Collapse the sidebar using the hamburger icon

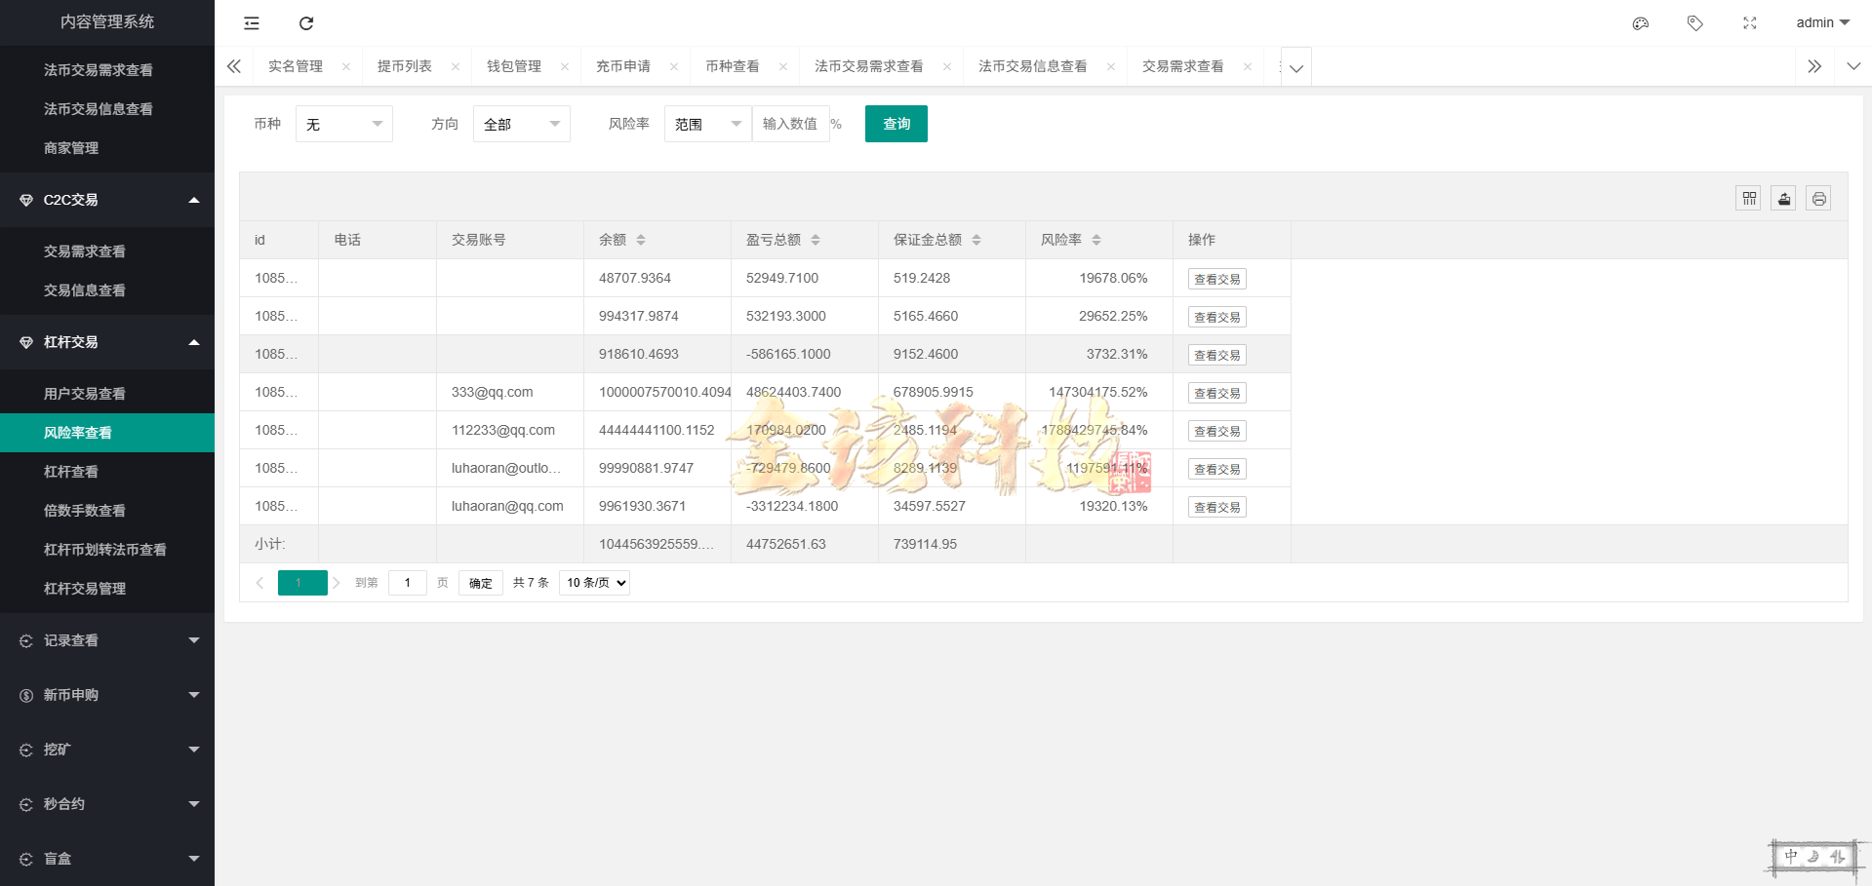click(251, 22)
